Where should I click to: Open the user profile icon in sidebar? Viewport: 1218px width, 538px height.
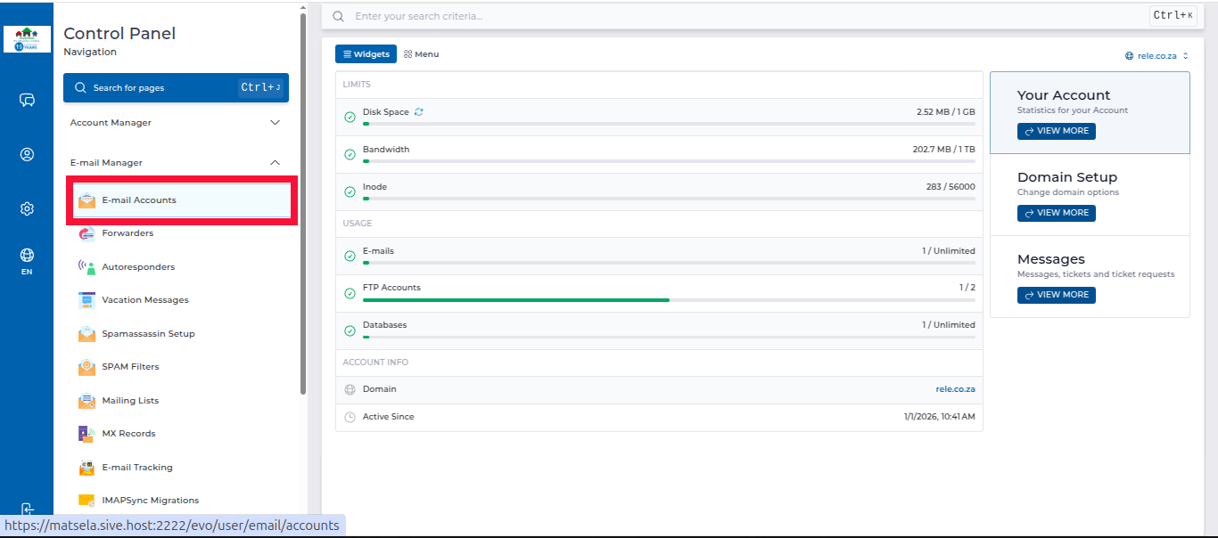pyautogui.click(x=27, y=154)
